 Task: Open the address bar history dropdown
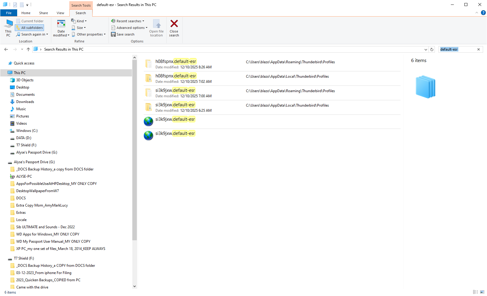[426, 49]
